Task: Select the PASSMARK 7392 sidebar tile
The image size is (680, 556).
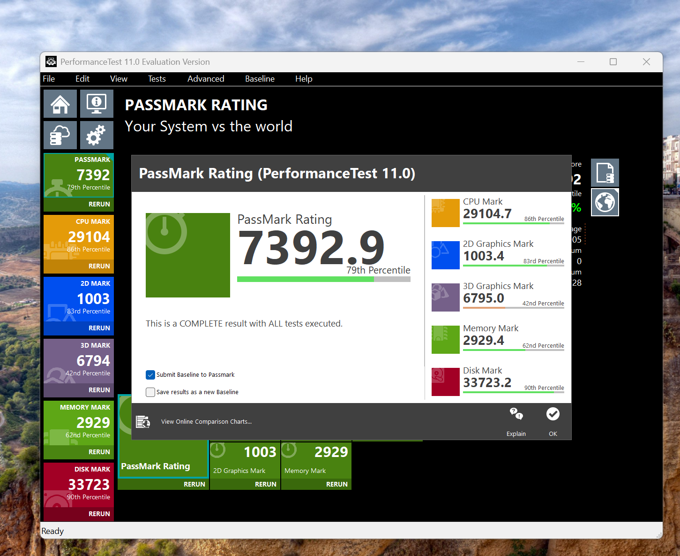Action: coord(79,175)
